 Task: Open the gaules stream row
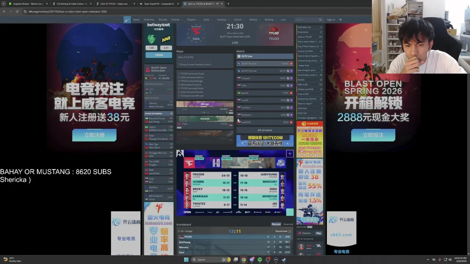[x=265, y=93]
